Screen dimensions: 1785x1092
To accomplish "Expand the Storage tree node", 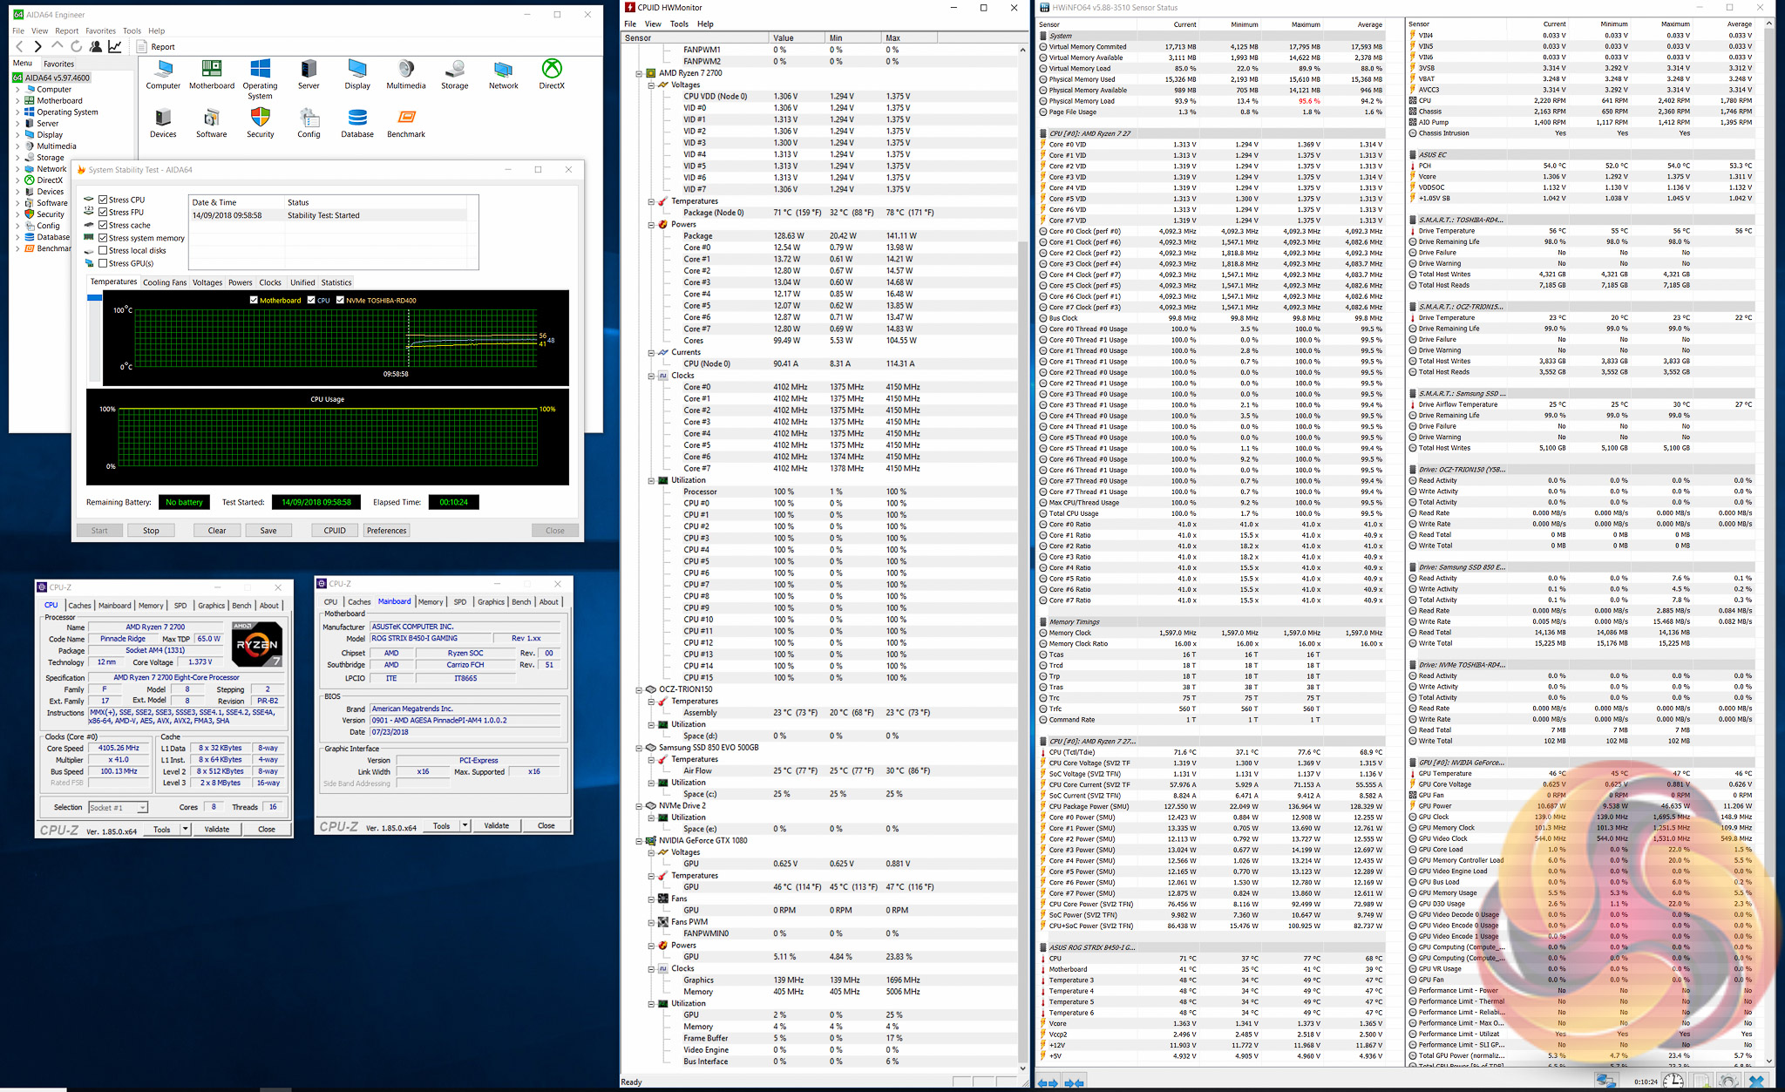I will pyautogui.click(x=17, y=158).
